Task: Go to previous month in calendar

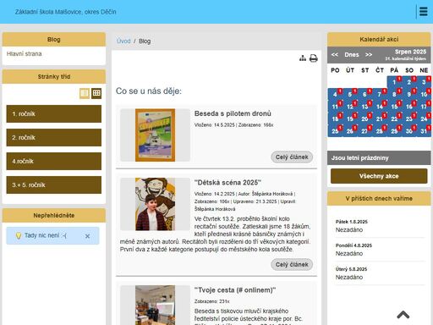Action: (335, 55)
